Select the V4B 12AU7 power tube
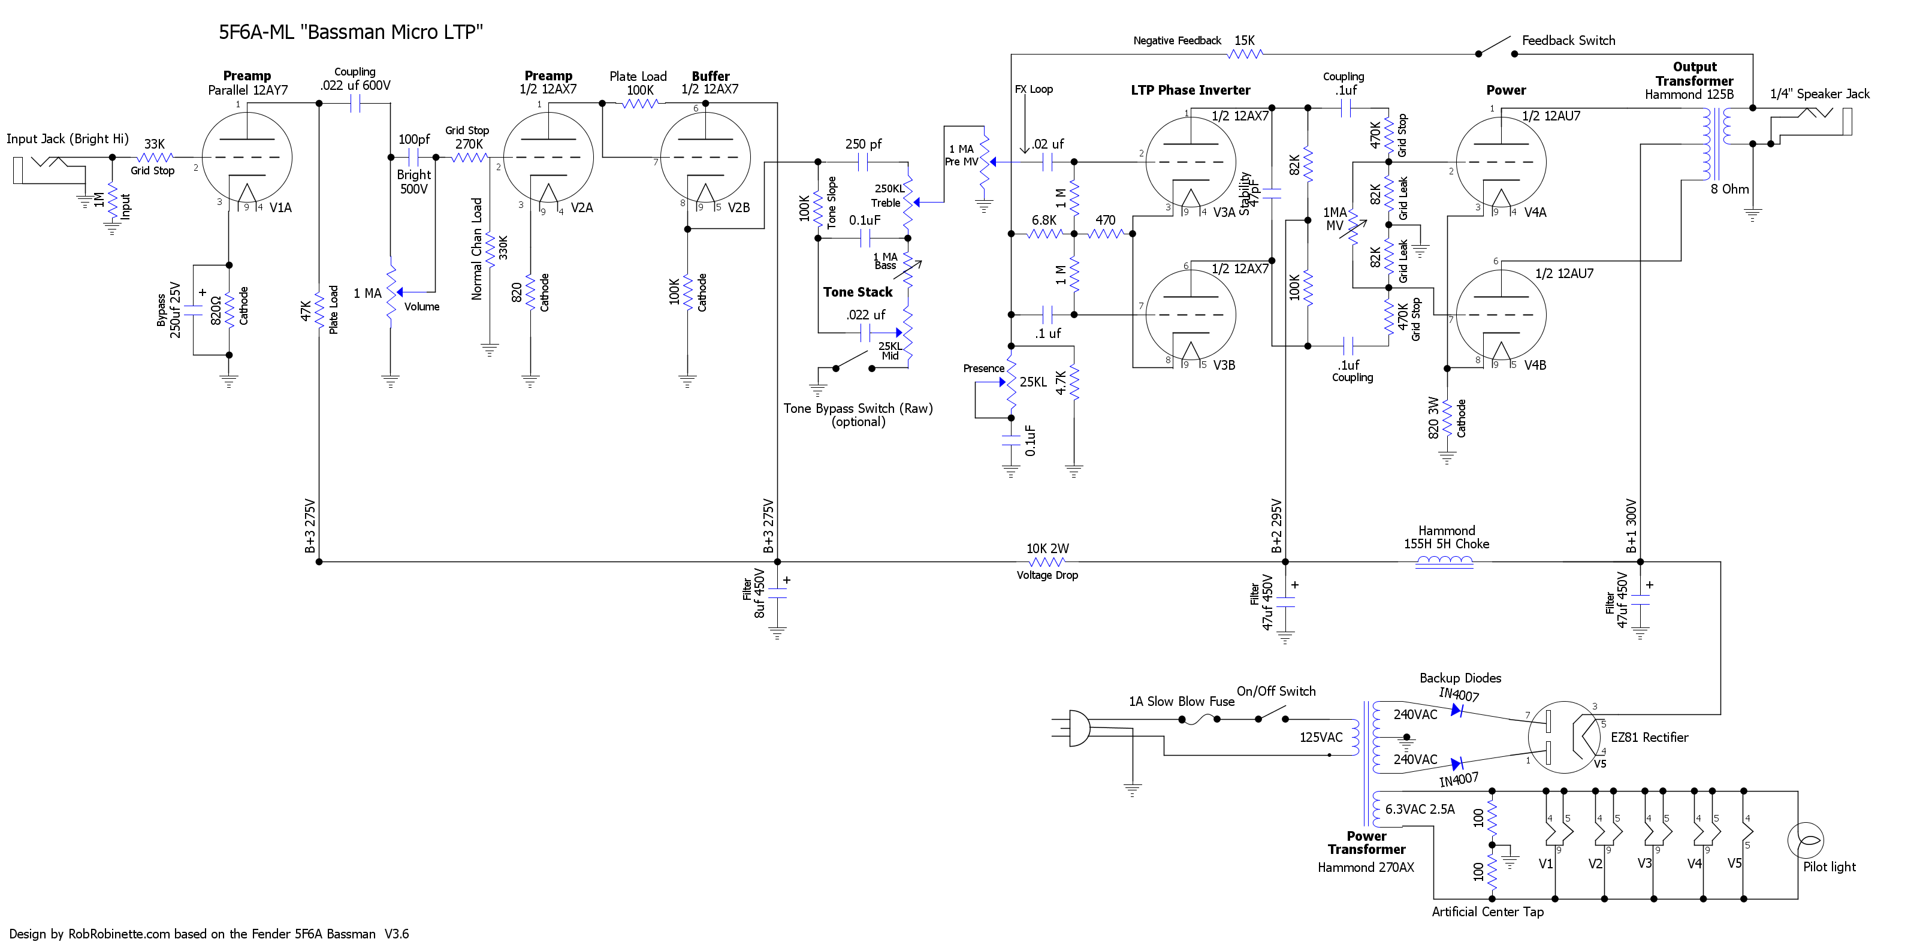This screenshot has width=1923, height=951. tap(1501, 315)
